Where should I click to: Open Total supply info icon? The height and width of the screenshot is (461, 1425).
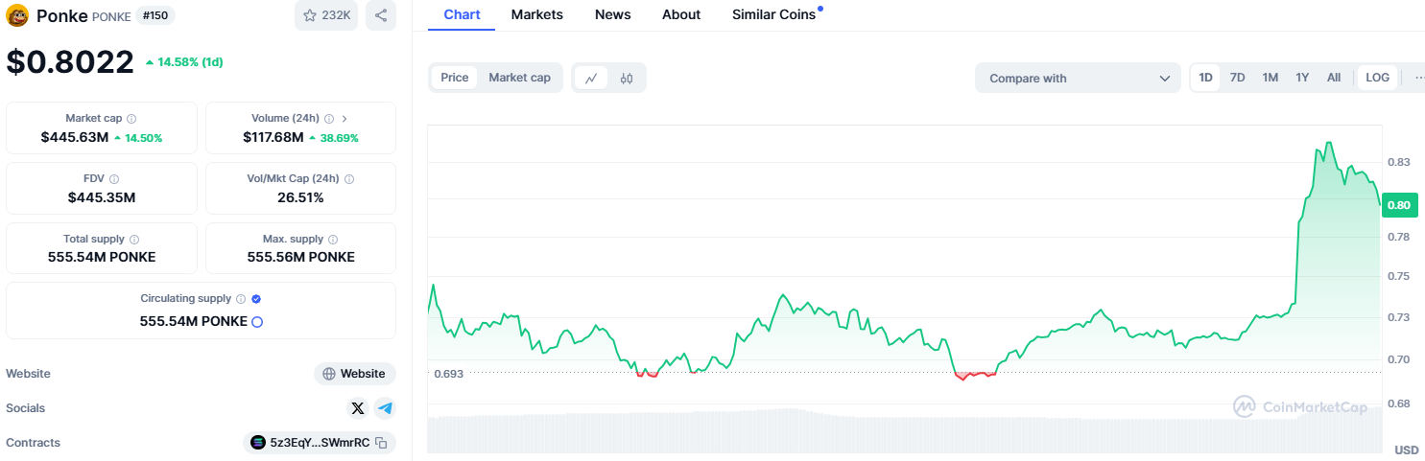coord(134,240)
